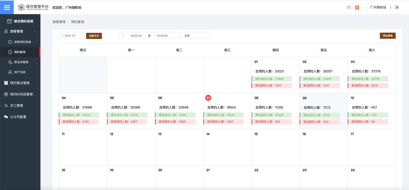Screen dimensions: 409x190
Task: Open 预约景点管理 menu
Action: (x=20, y=83)
